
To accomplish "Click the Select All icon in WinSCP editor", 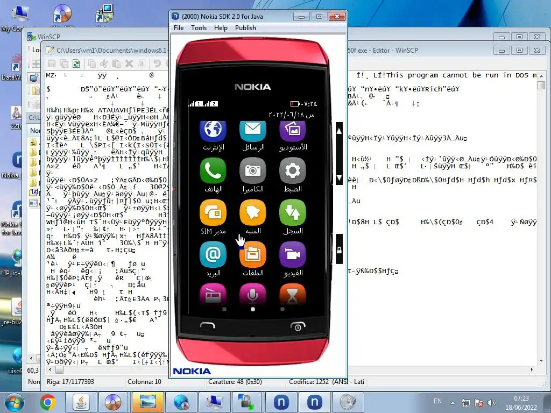I will [x=142, y=63].
